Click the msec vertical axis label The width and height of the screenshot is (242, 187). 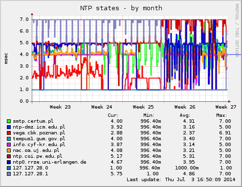coord(6,58)
